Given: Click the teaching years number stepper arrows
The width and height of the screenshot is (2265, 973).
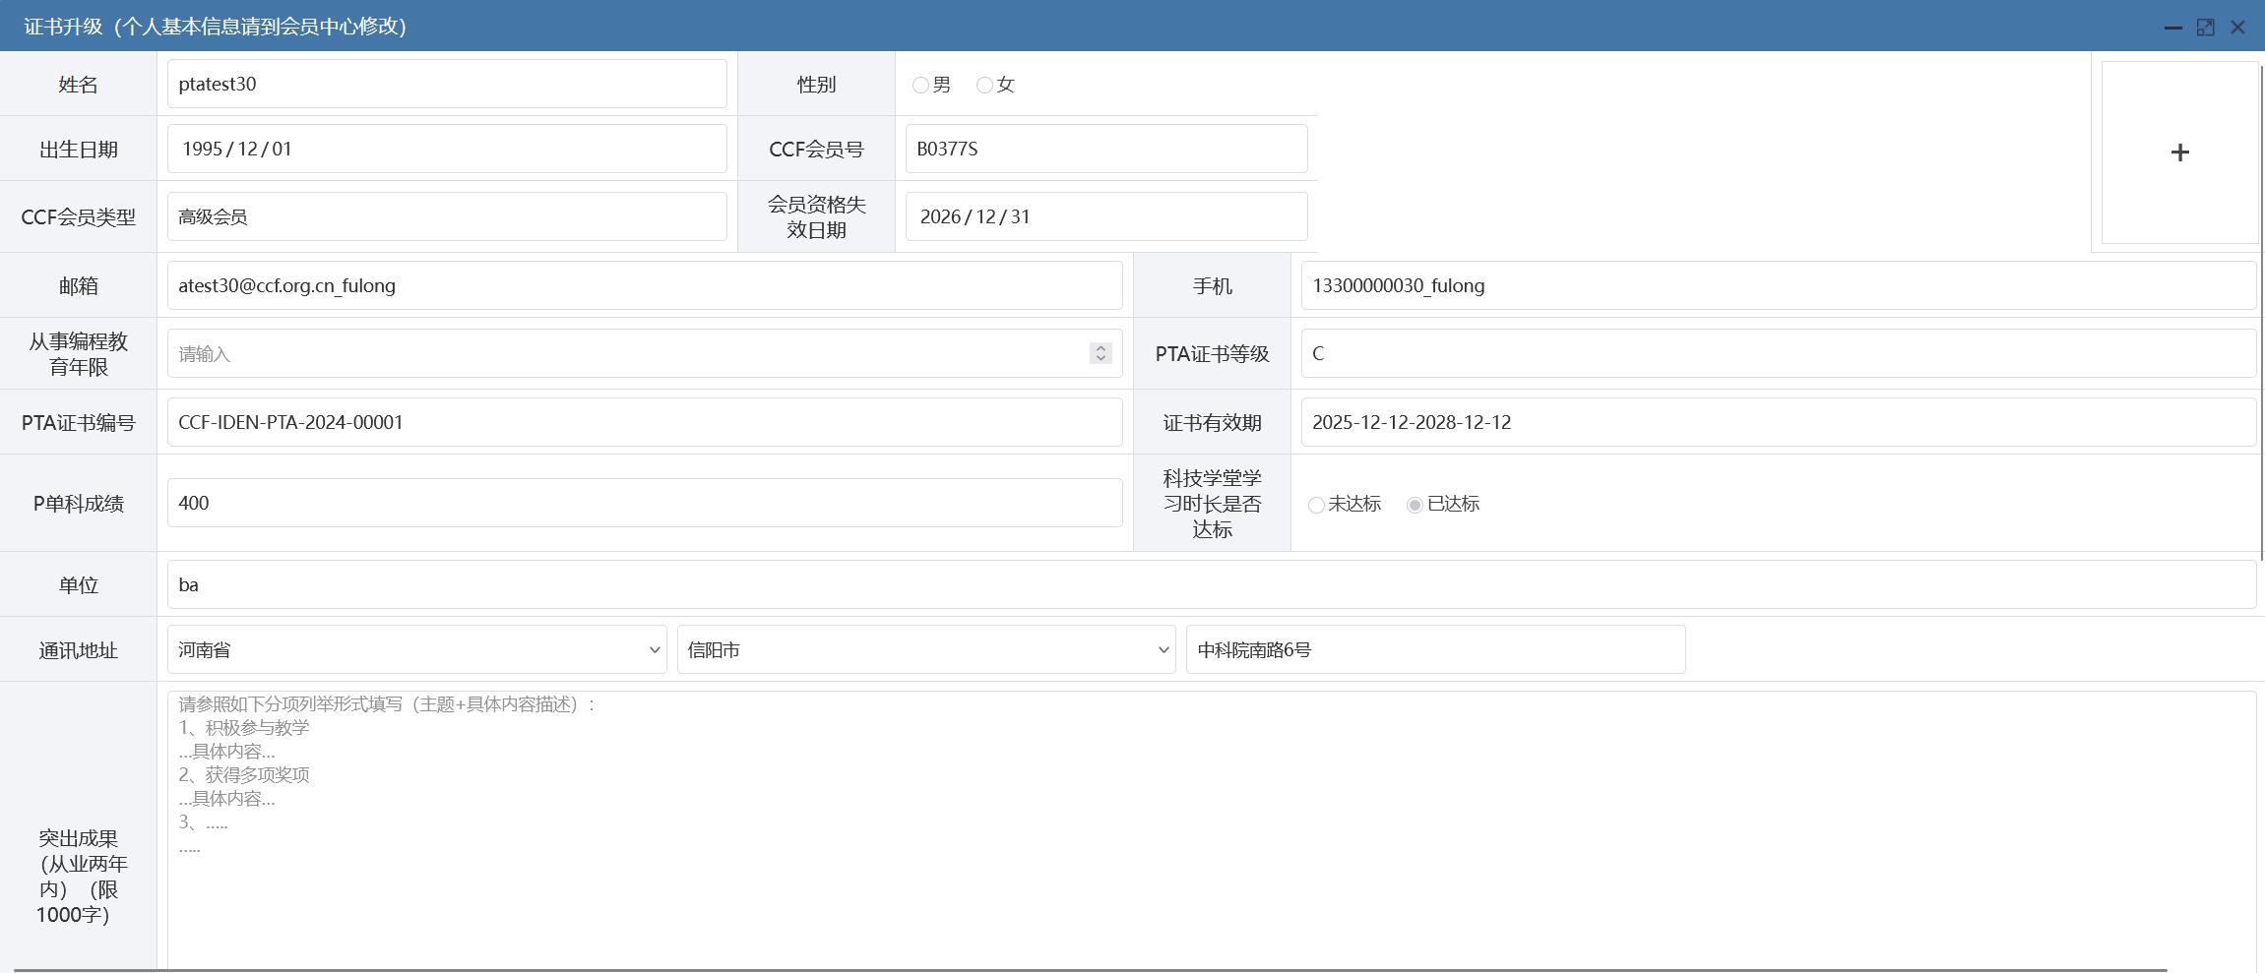Looking at the screenshot, I should 1101,353.
